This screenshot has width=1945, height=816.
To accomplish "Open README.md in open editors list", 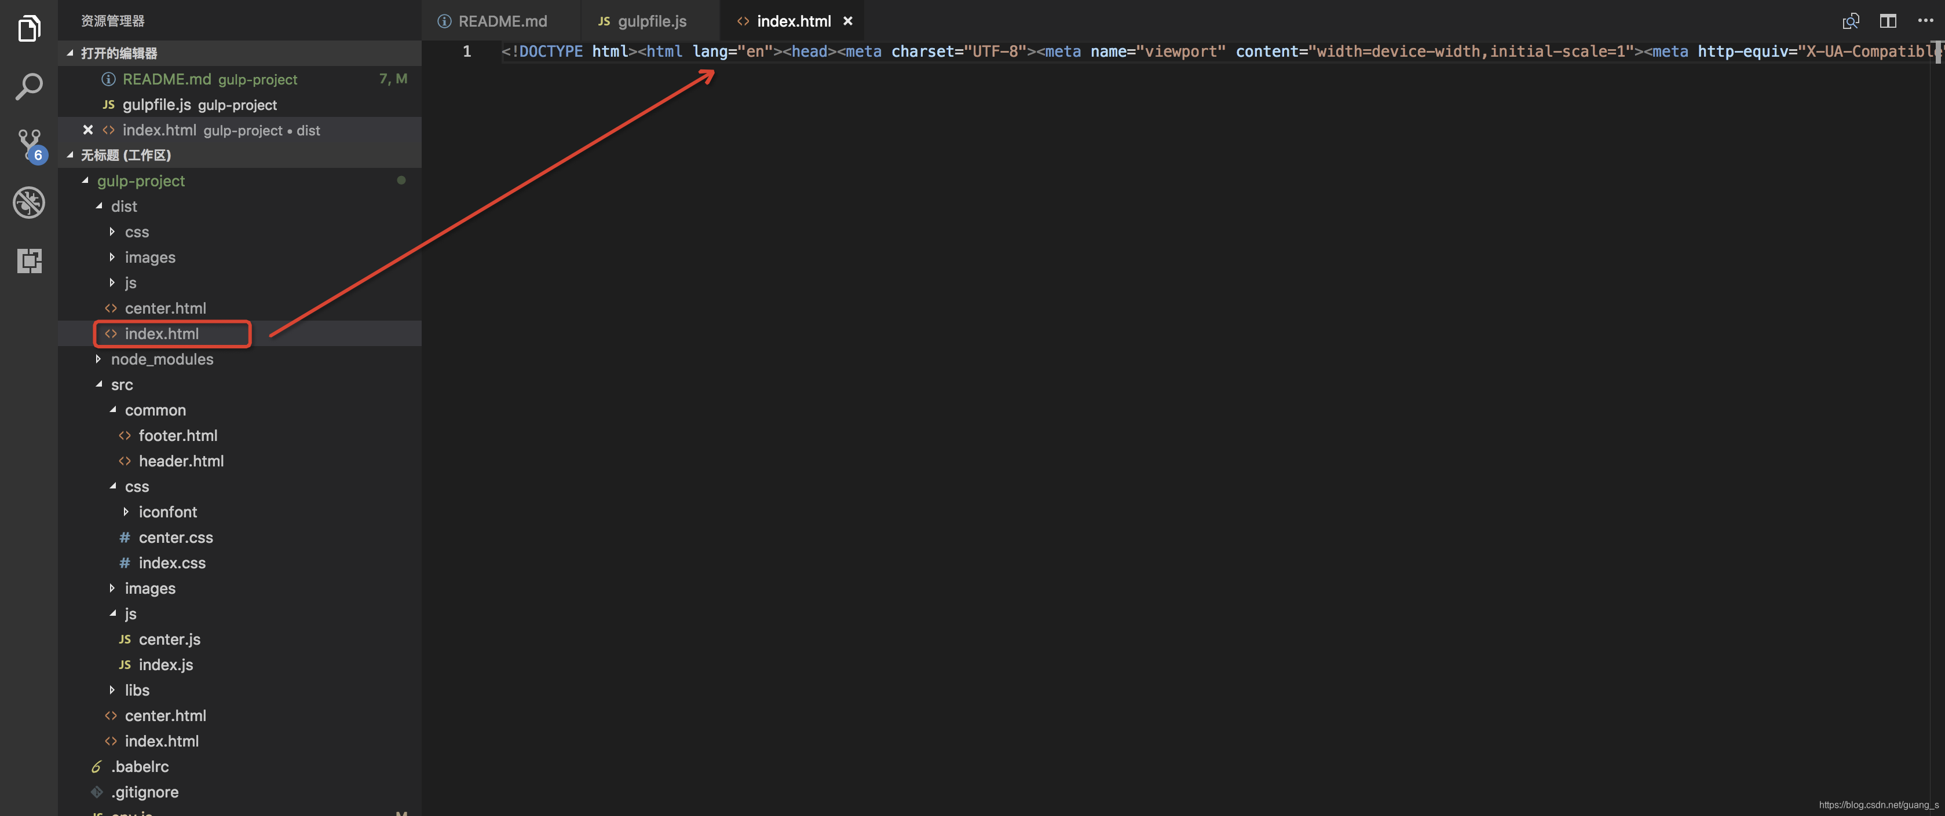I will pyautogui.click(x=239, y=79).
